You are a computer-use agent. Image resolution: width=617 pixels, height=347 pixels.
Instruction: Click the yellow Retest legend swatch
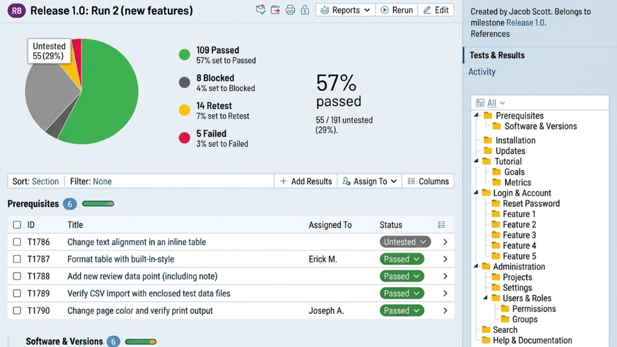coord(184,110)
